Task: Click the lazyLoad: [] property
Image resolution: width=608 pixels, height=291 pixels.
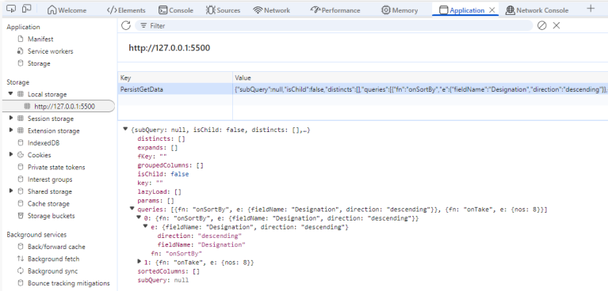Action: (159, 191)
